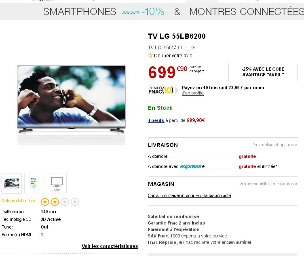Click the third empty lab rating star
Viewport: 304px width, 256px height.
(65, 201)
